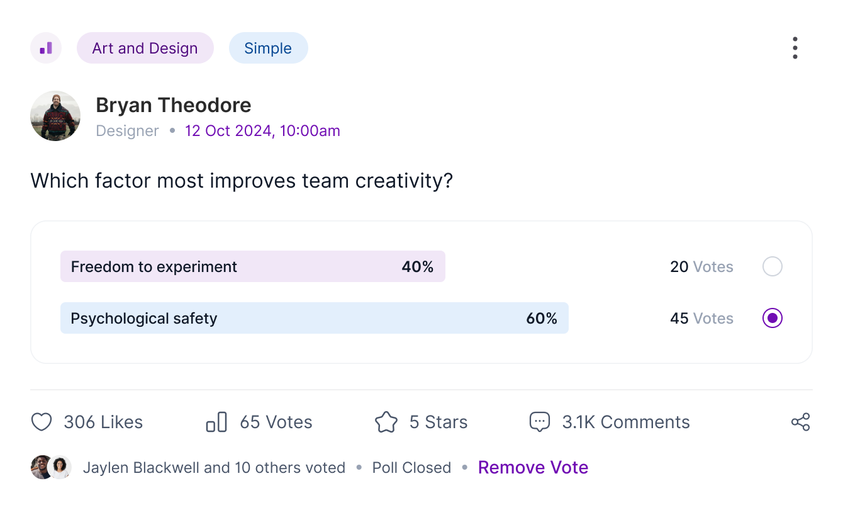Open Bryan Theodore's profile name

(174, 105)
